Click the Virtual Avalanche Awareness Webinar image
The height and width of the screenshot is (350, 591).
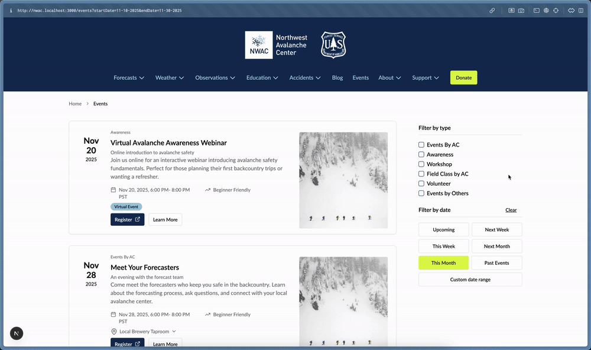343,180
